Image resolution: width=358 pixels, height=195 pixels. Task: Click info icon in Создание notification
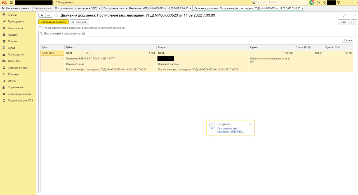213,126
